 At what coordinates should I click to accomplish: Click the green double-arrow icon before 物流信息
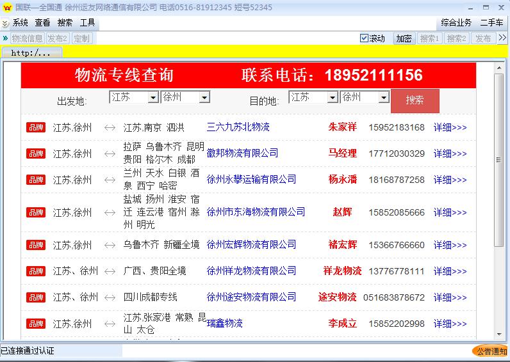coord(5,38)
